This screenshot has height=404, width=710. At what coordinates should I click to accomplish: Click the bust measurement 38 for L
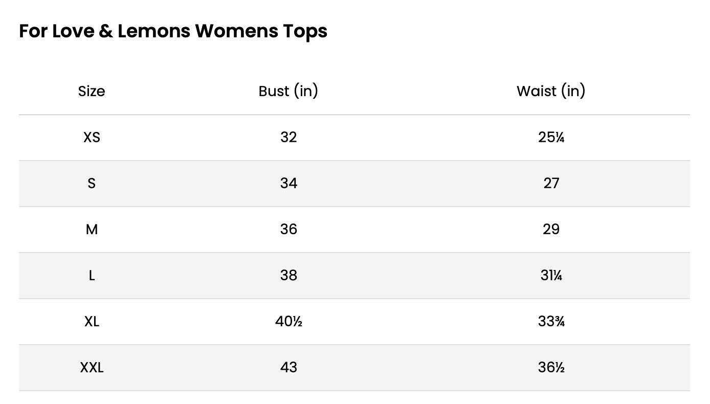[x=289, y=275]
